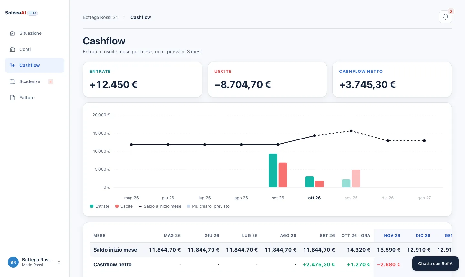Click the breadcrumb chevron separator

pyautogui.click(x=124, y=17)
